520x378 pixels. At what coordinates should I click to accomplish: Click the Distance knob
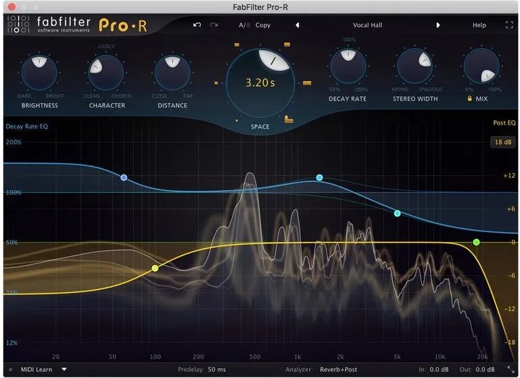[x=172, y=72]
